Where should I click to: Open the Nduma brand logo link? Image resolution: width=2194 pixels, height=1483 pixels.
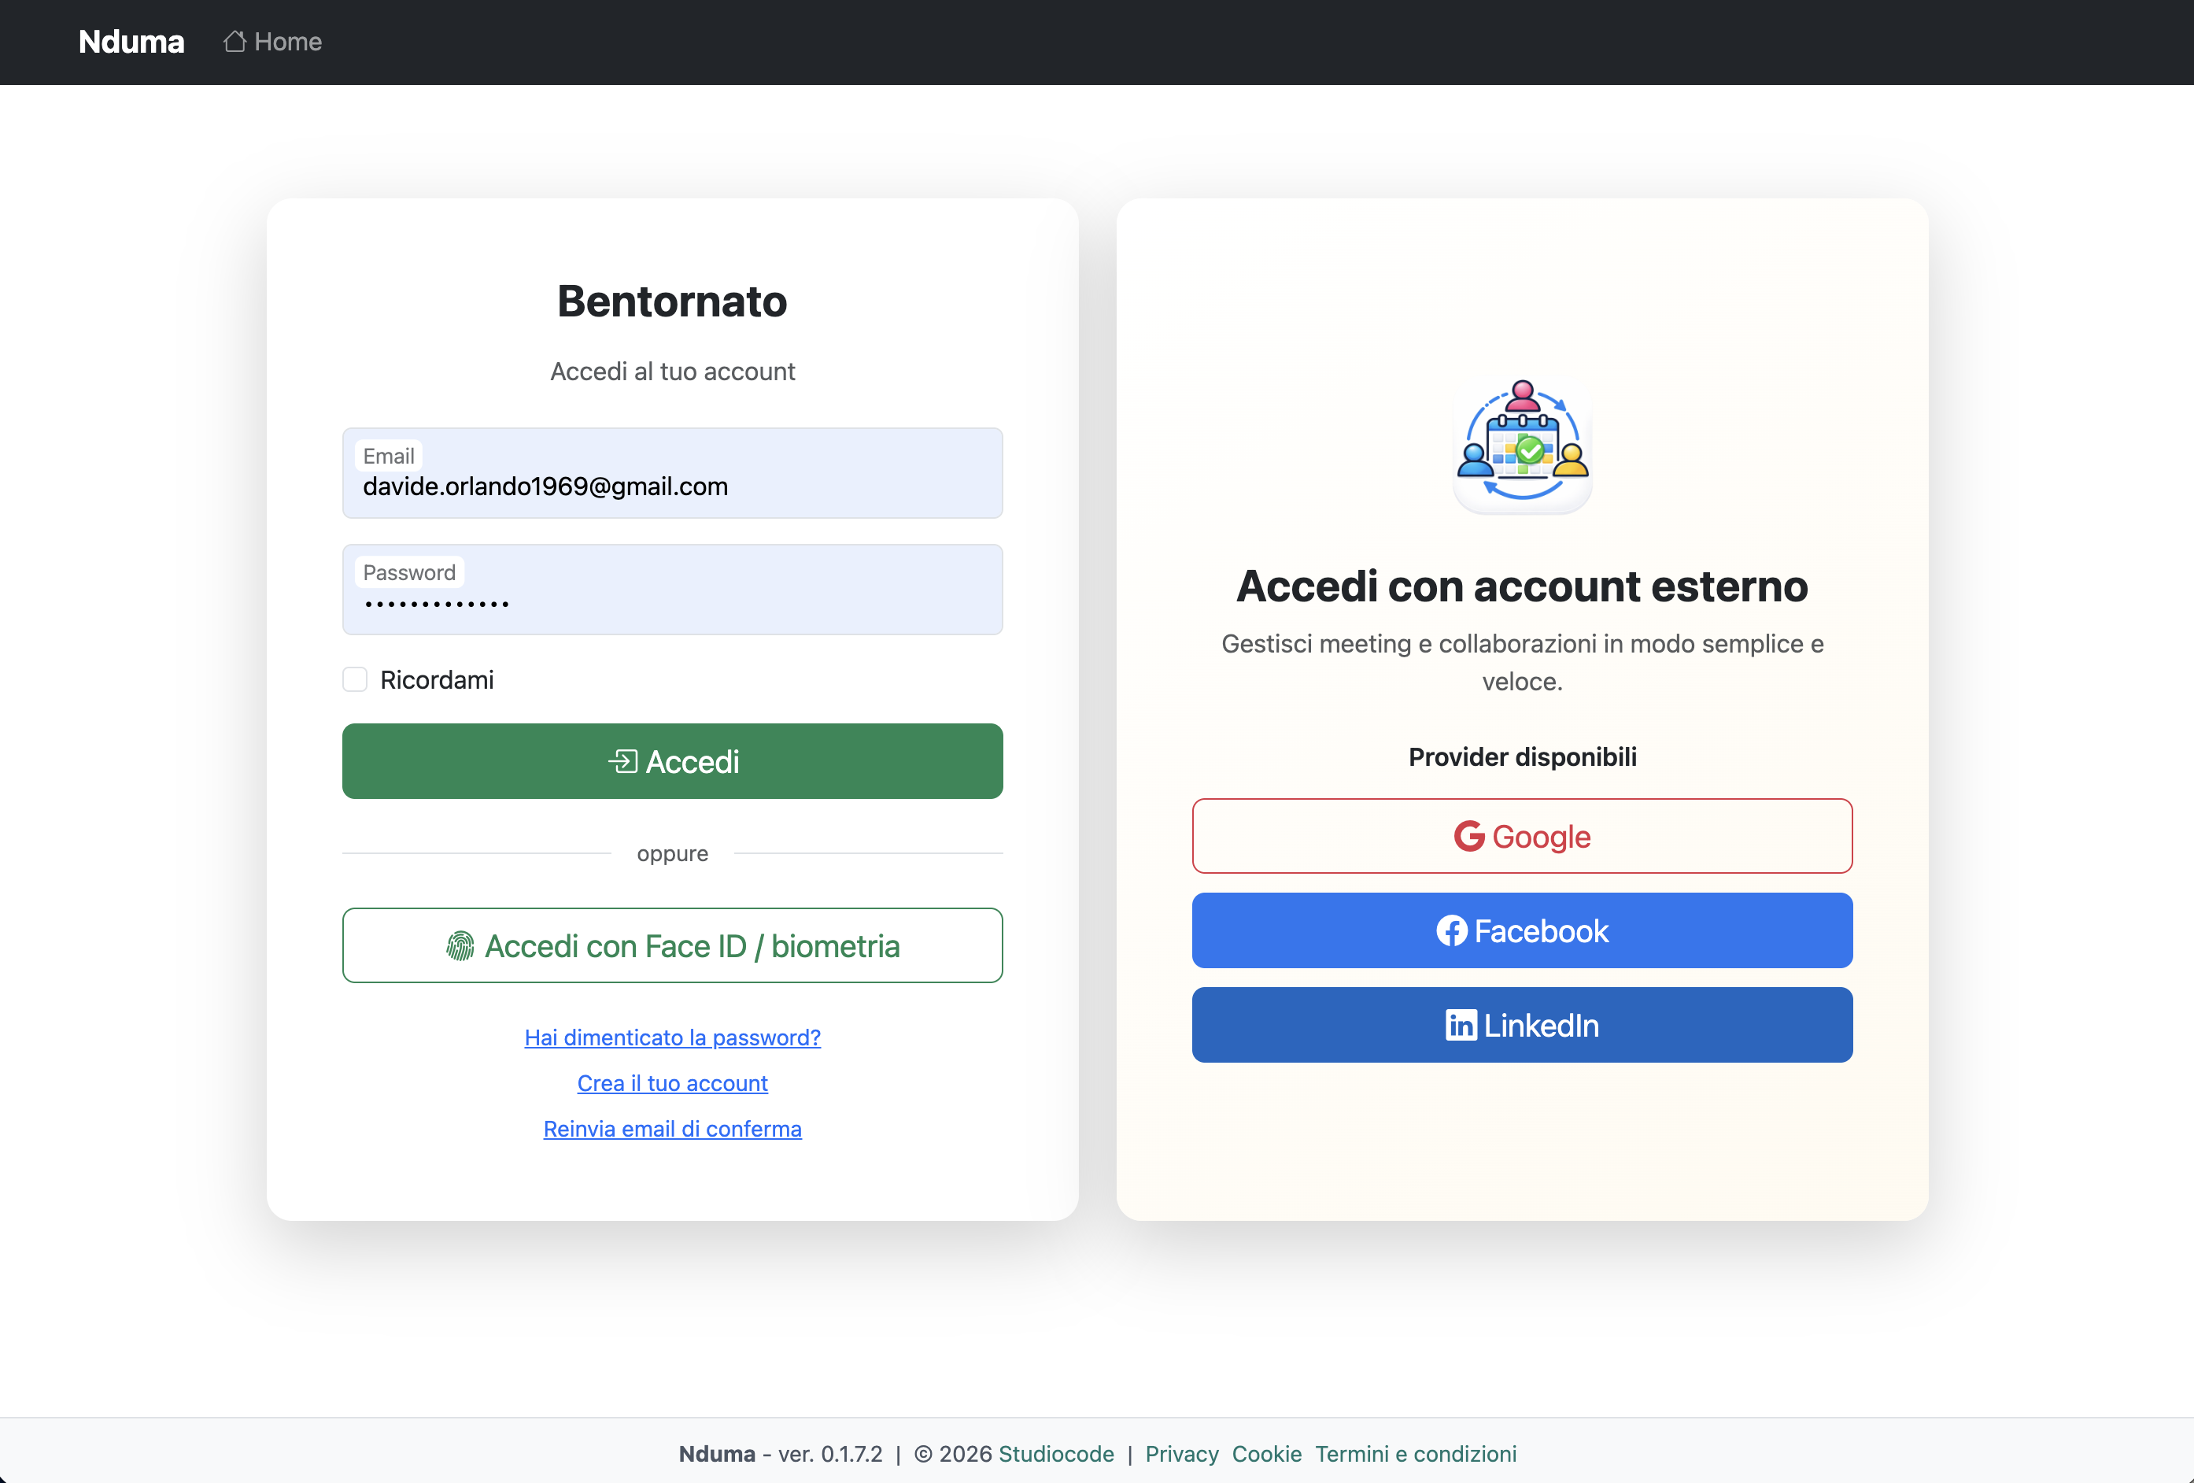tap(131, 42)
